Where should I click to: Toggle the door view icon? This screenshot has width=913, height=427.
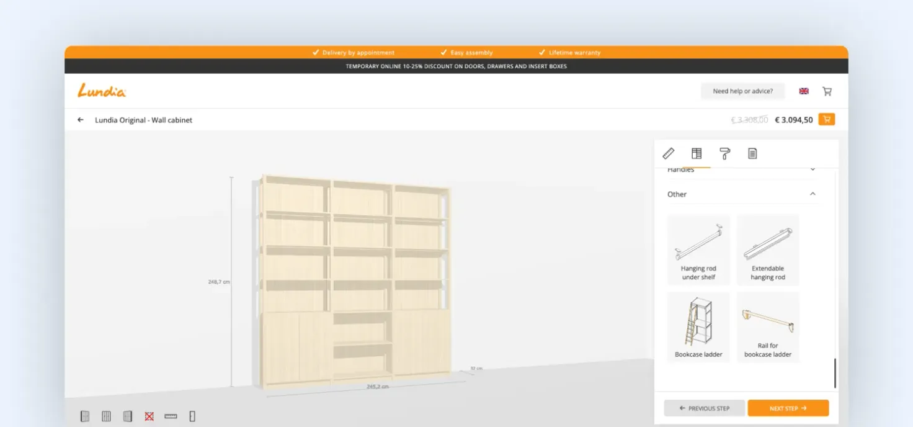point(192,416)
